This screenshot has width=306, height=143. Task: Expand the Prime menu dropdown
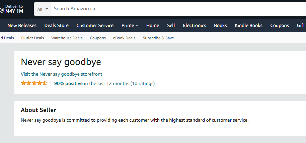[x=130, y=25]
